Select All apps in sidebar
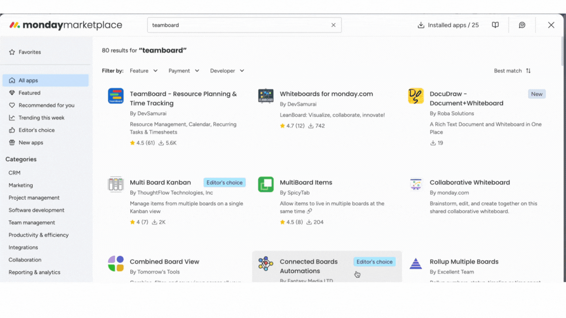This screenshot has height=318, width=566. point(46,80)
